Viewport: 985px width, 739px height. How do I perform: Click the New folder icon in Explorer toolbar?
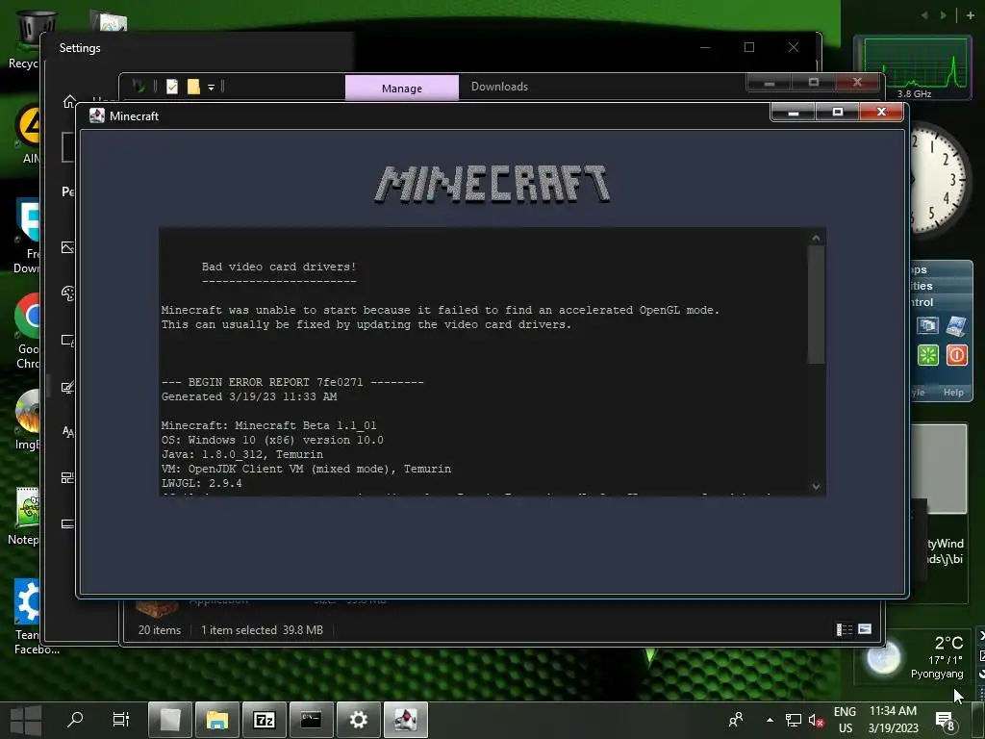click(x=193, y=87)
